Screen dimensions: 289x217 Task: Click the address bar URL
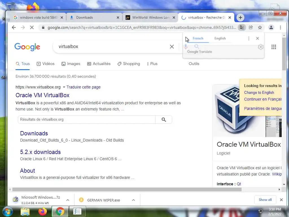(142, 27)
